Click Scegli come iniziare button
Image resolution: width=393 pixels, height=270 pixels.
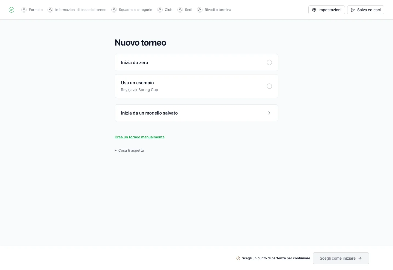tap(341, 258)
